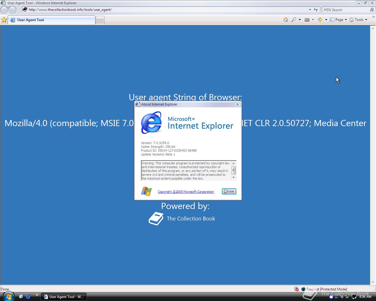Click "Cipher Strength: 256-bit" text

[158, 147]
